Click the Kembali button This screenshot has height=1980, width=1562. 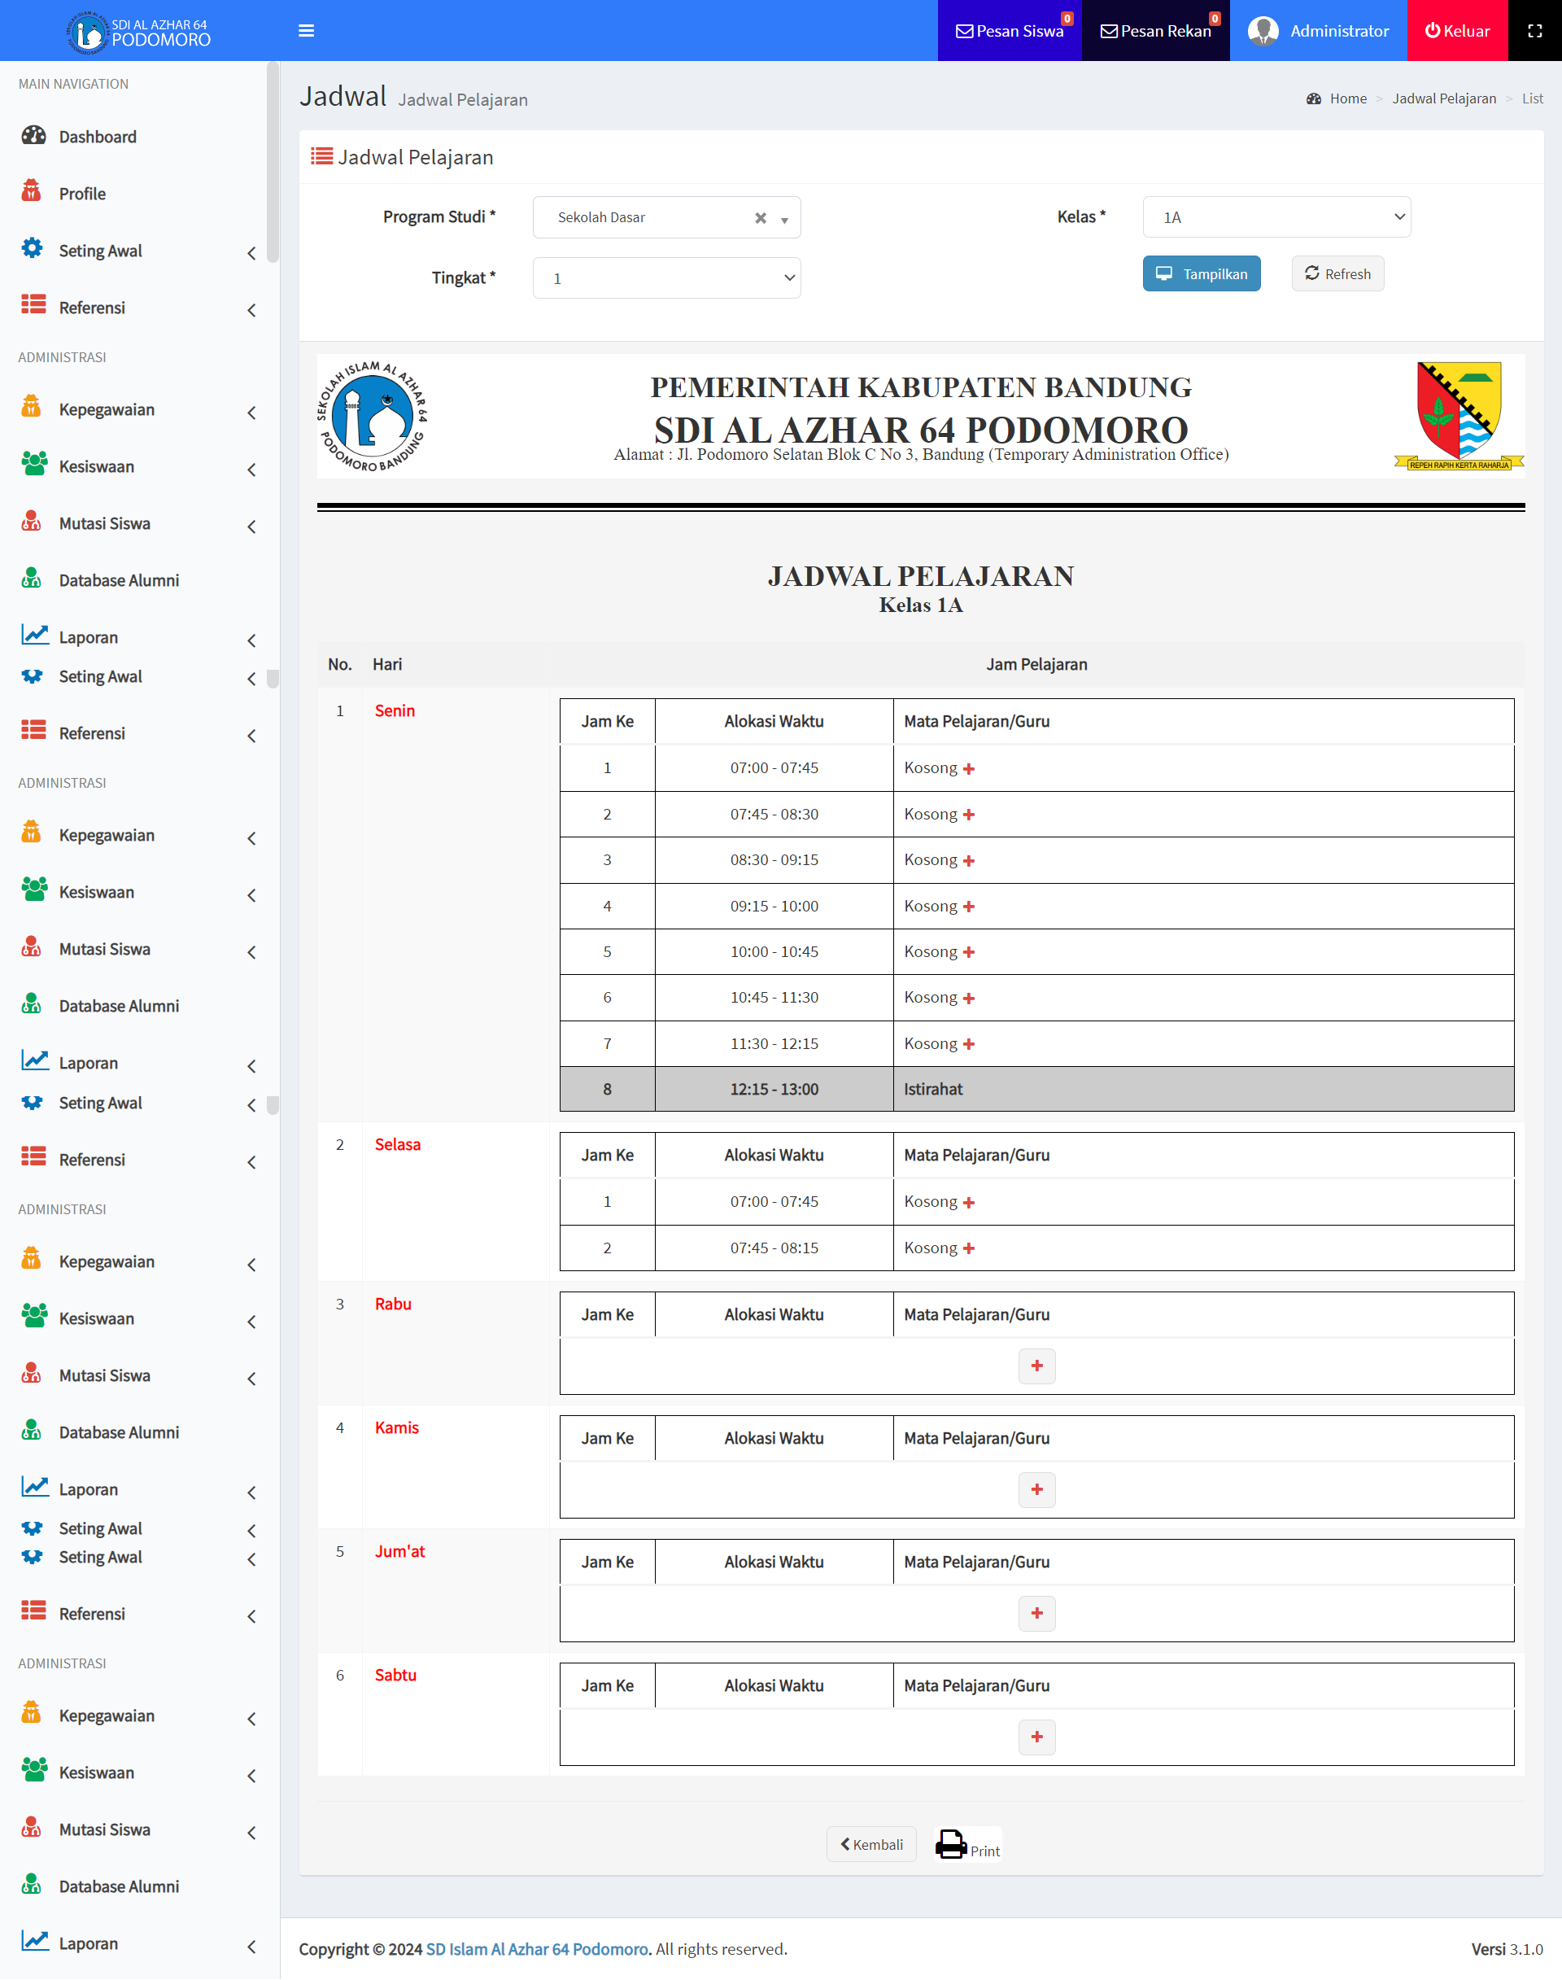pos(870,1845)
